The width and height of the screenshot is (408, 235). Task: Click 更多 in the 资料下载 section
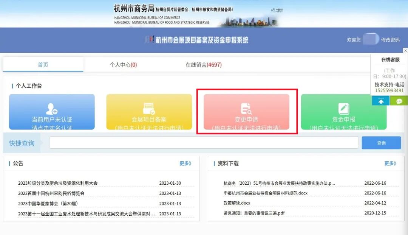390,163
